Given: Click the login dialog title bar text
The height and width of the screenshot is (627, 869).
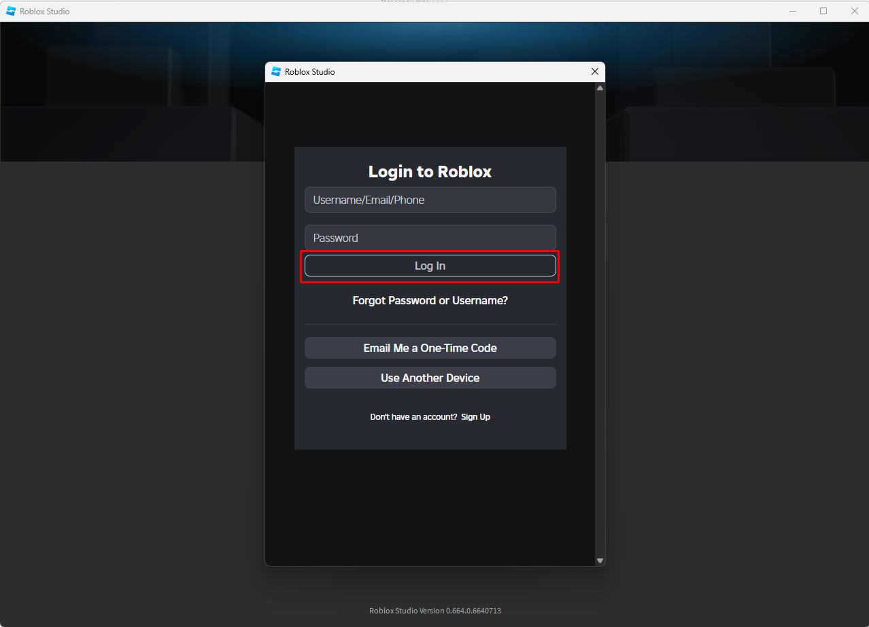Looking at the screenshot, I should pyautogui.click(x=309, y=72).
